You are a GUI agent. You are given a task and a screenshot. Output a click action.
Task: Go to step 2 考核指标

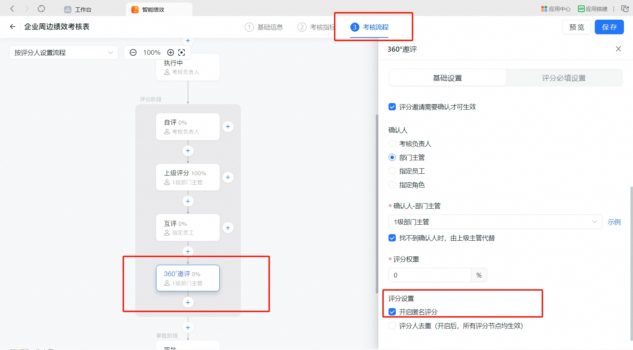316,27
